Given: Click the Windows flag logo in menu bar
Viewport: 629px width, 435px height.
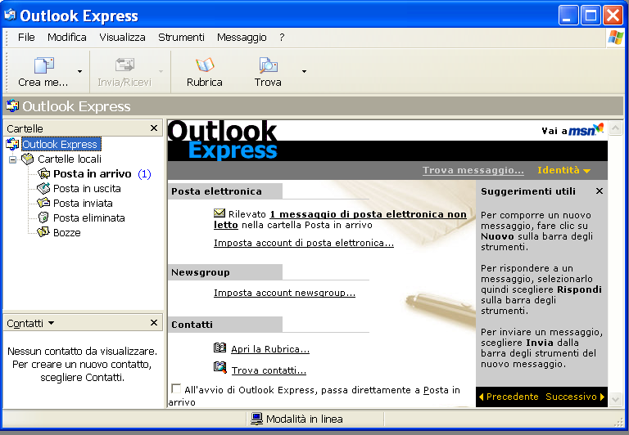Looking at the screenshot, I should tap(616, 38).
